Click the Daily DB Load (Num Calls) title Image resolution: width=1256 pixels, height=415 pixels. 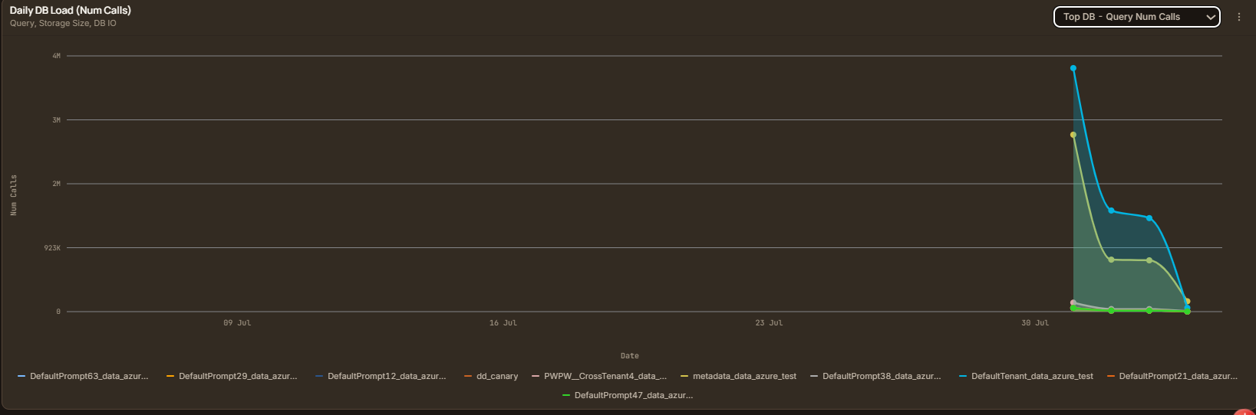click(x=71, y=10)
